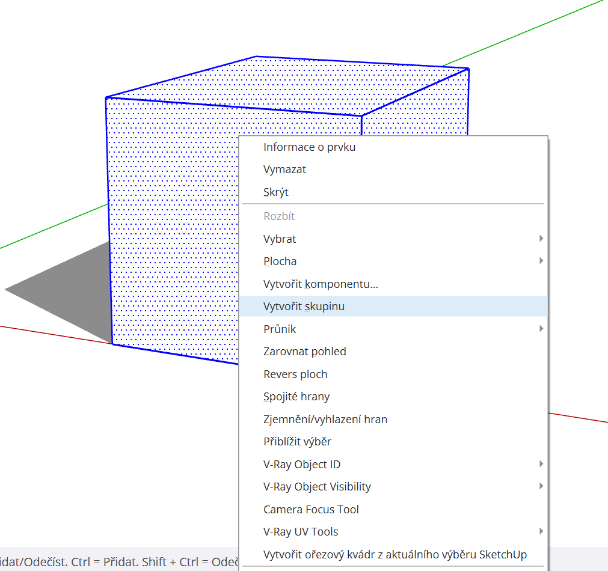This screenshot has width=608, height=571.
Task: Click Revers ploch to reverse faces
Action: [295, 374]
